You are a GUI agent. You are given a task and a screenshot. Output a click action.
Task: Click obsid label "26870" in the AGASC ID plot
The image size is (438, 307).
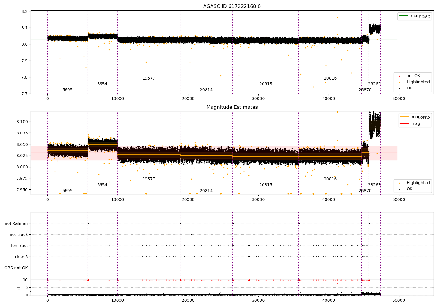tap(365, 90)
